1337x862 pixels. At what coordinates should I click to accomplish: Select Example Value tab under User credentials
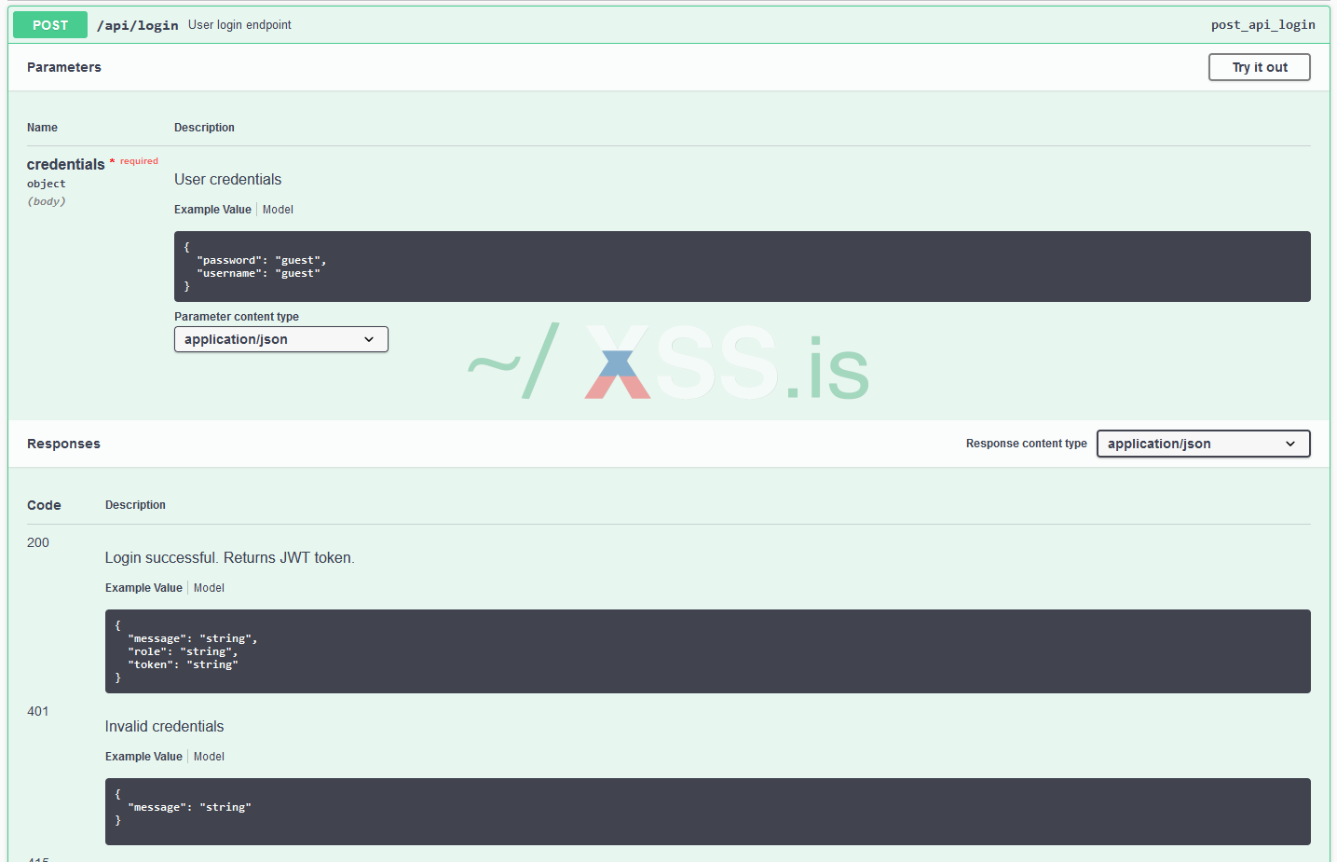pos(212,210)
